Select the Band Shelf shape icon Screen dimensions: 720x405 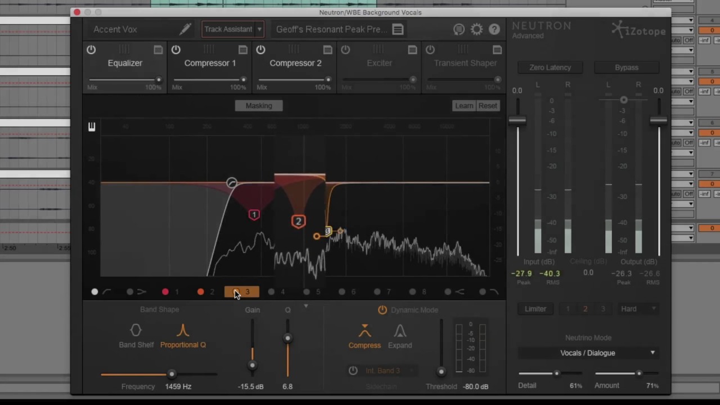point(136,330)
